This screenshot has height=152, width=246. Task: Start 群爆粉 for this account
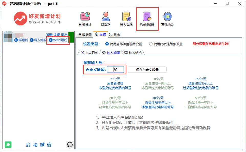pyautogui.click(x=21, y=40)
